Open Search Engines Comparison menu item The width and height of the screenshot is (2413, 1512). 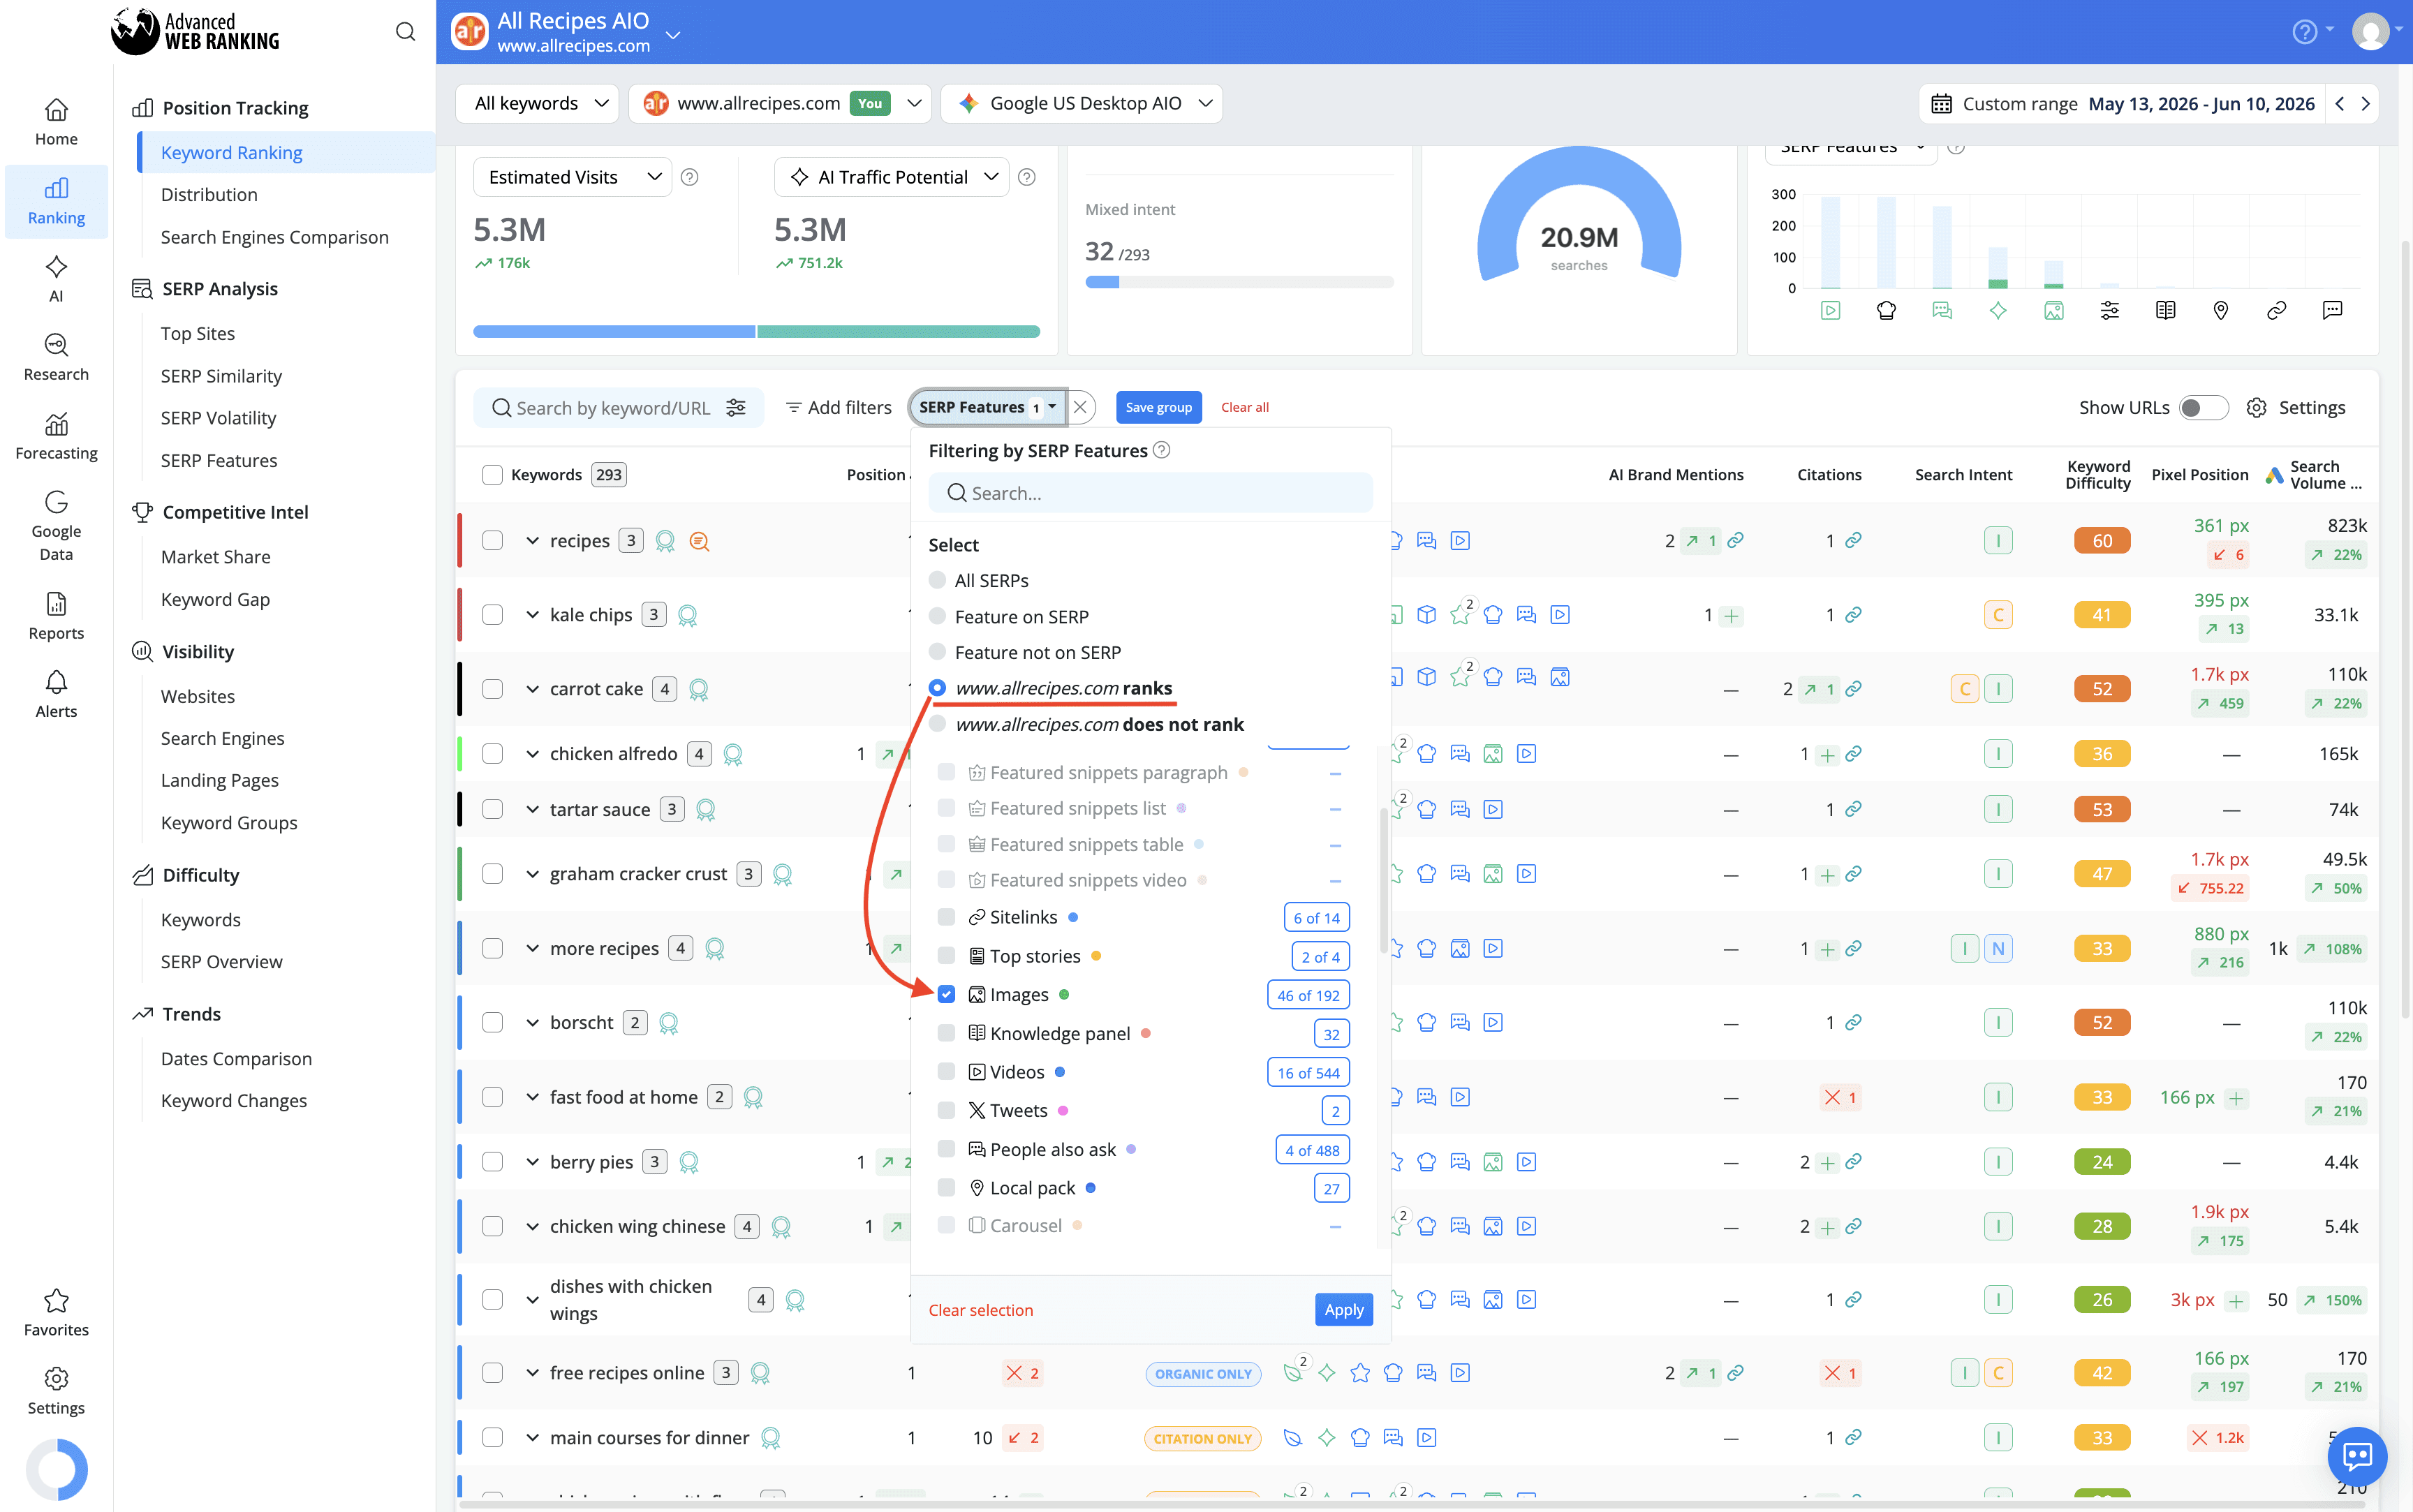[x=275, y=237]
